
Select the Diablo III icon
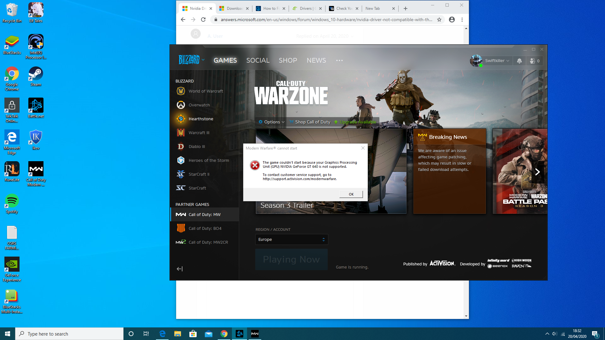(181, 147)
